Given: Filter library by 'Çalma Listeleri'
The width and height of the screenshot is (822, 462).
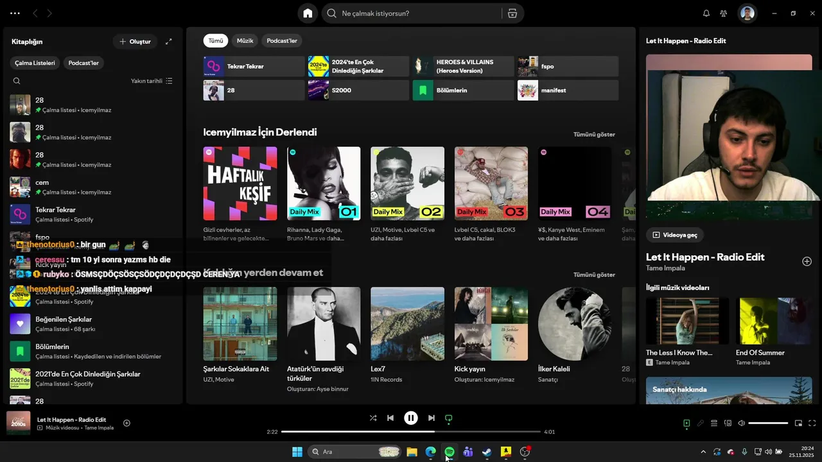Looking at the screenshot, I should [x=35, y=63].
